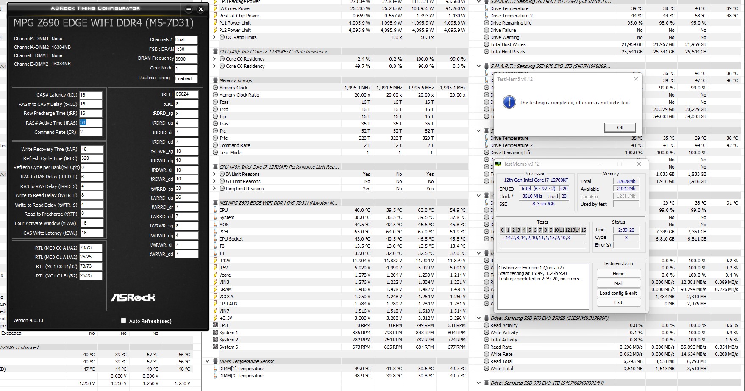Click the thermometer icon beside PCH
745x391 pixels.
[x=215, y=232]
